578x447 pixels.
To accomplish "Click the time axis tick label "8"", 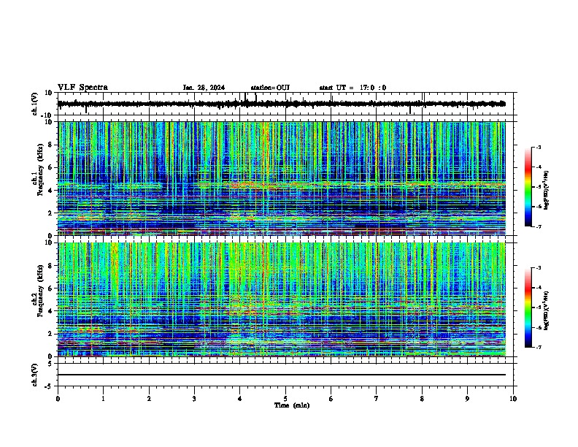I will [422, 399].
